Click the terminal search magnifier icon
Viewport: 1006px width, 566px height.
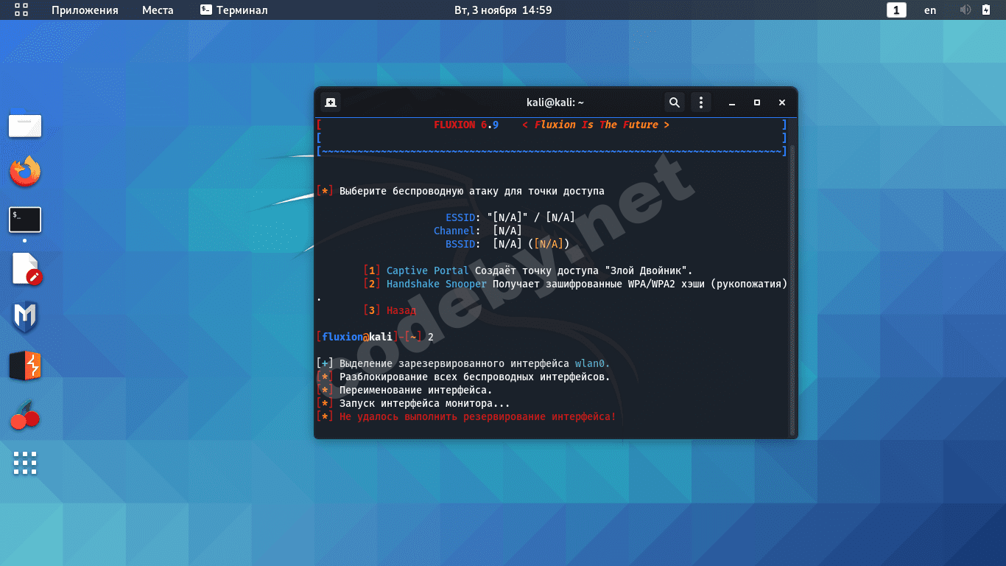(x=673, y=102)
